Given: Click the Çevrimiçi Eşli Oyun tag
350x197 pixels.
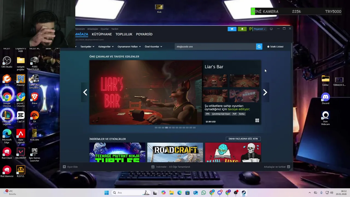Looking at the screenshot, I should click(221, 114).
